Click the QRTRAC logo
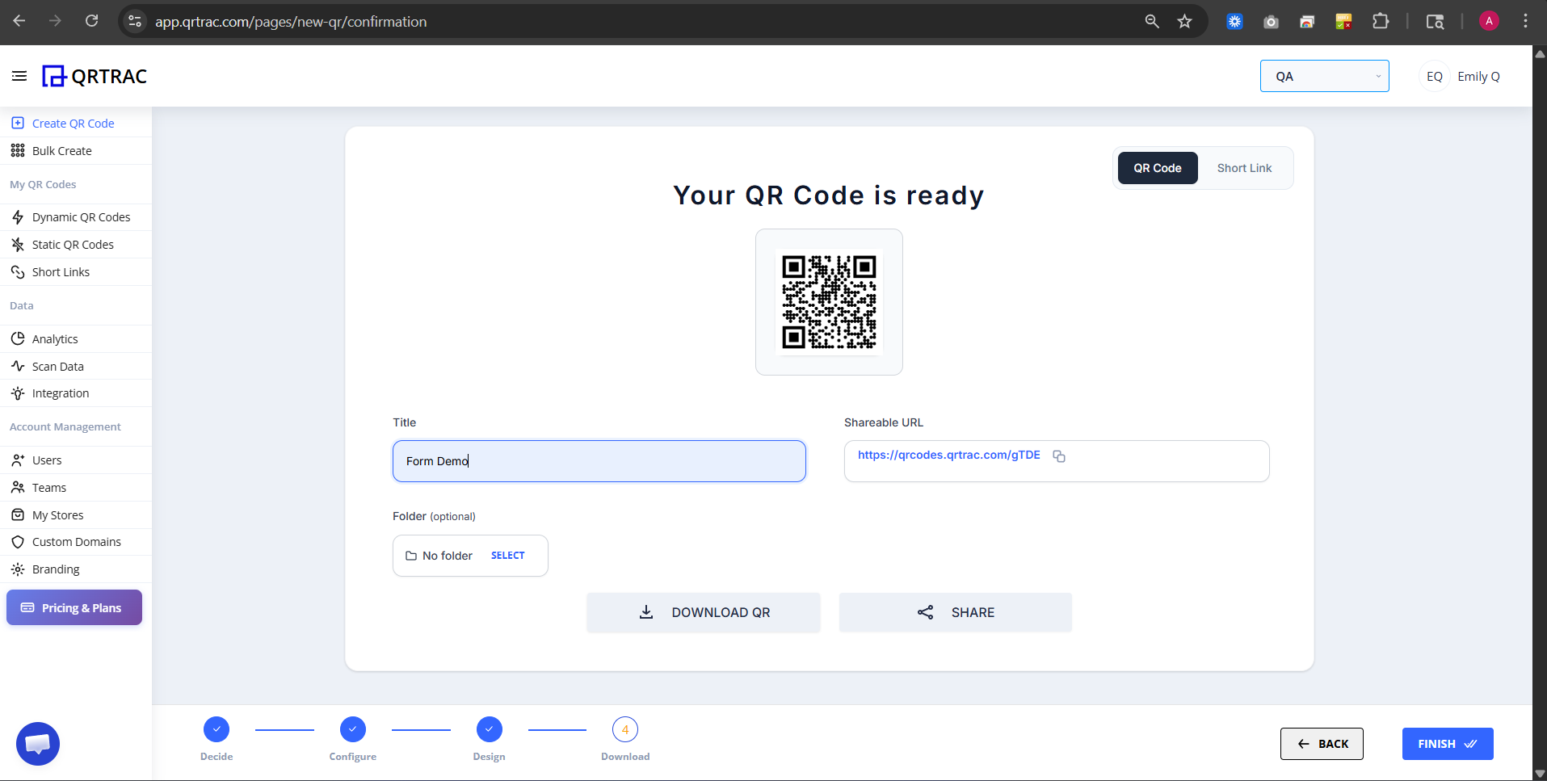This screenshot has width=1547, height=781. pos(95,76)
